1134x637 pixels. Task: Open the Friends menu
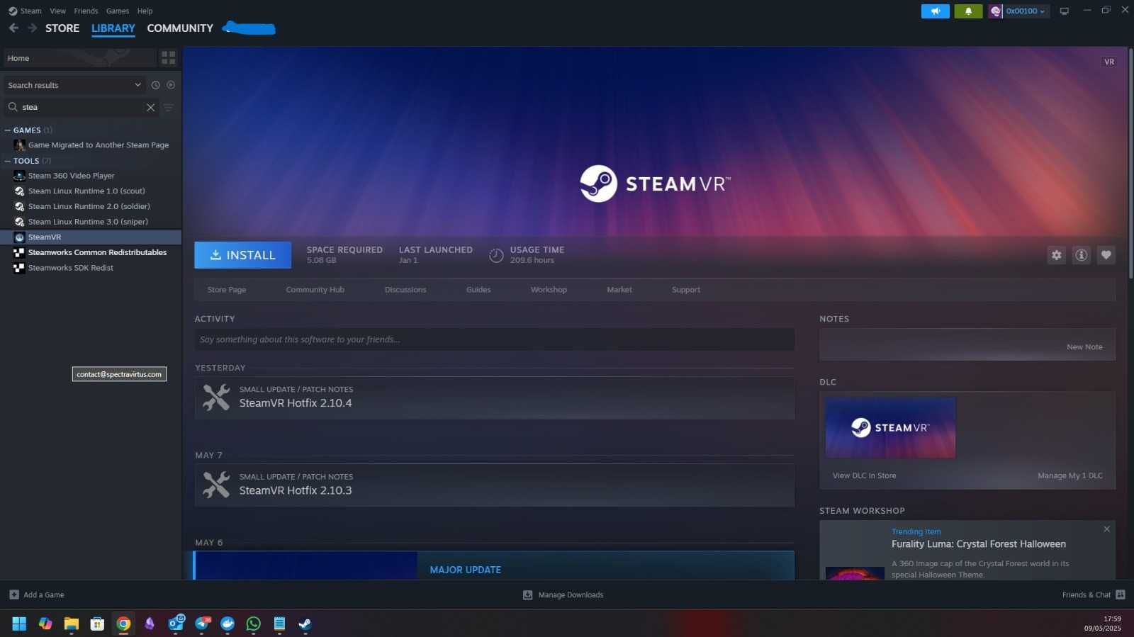(86, 11)
